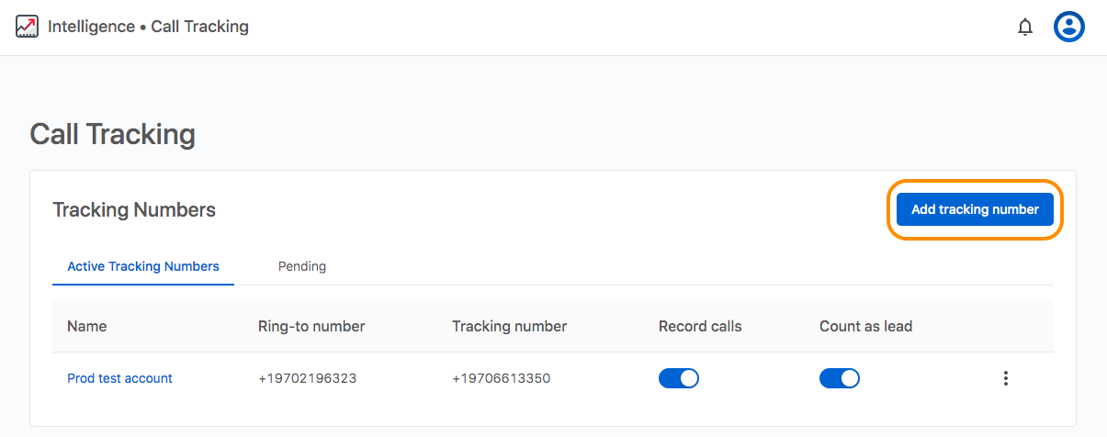
Task: Click the Ring-to number column header
Action: 311,326
